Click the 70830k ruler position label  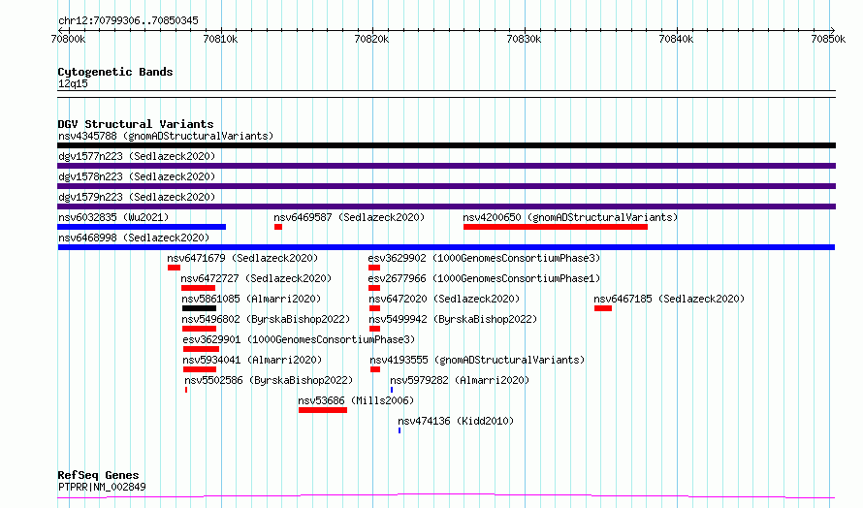click(x=524, y=39)
